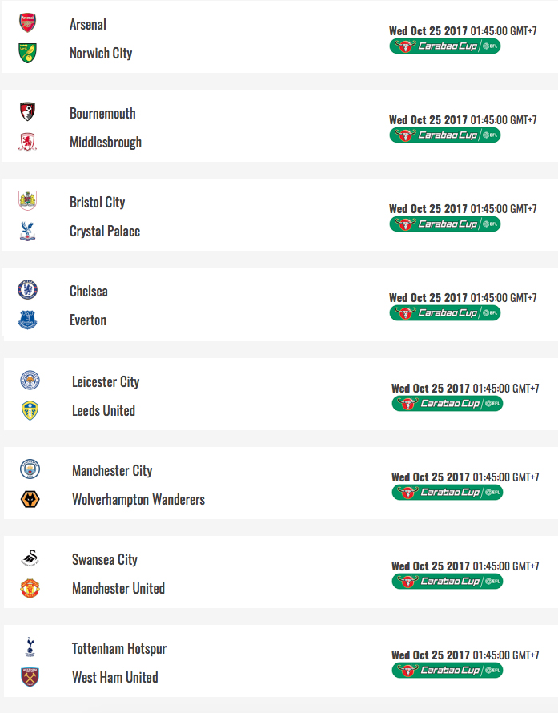Click Carabao Cup badge for Chelsea match
Image resolution: width=558 pixels, height=713 pixels.
click(x=445, y=313)
